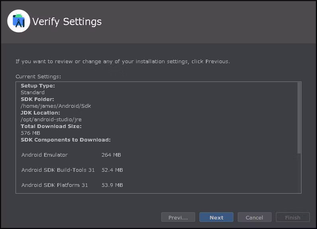
Task: Select the /opt/android-studio/jre path
Action: tap(51, 119)
